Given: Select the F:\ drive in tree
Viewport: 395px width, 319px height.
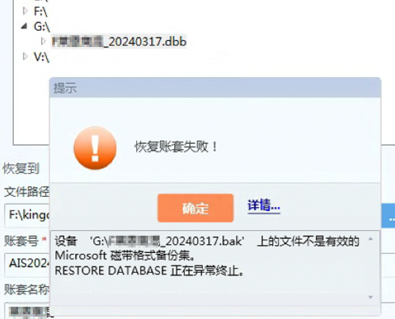Looking at the screenshot, I should [x=40, y=11].
